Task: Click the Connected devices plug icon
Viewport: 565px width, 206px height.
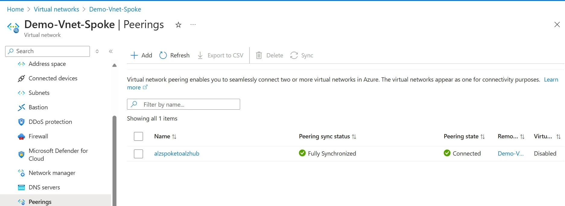Action: point(21,79)
